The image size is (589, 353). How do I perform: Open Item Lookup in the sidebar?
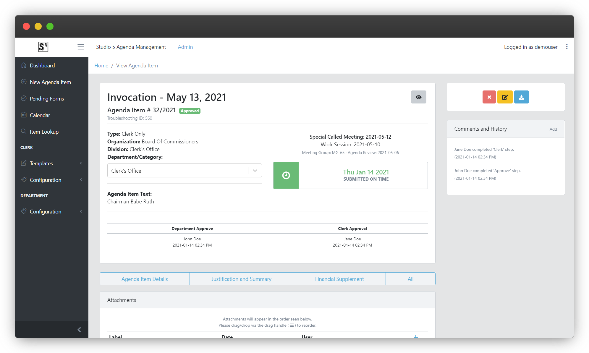click(44, 132)
